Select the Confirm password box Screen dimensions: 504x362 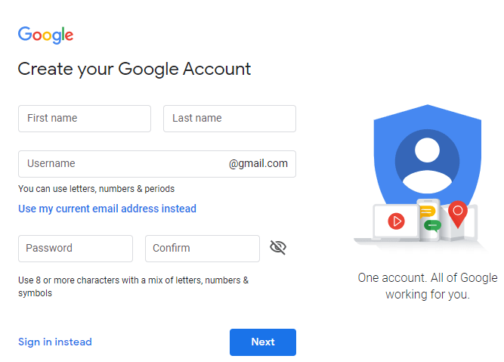coord(203,248)
